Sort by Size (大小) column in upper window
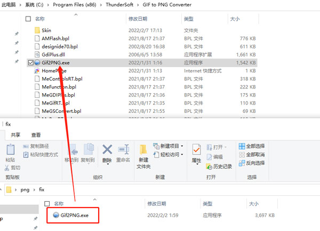Image resolution: width=320 pixels, height=231 pixels. (x=235, y=19)
